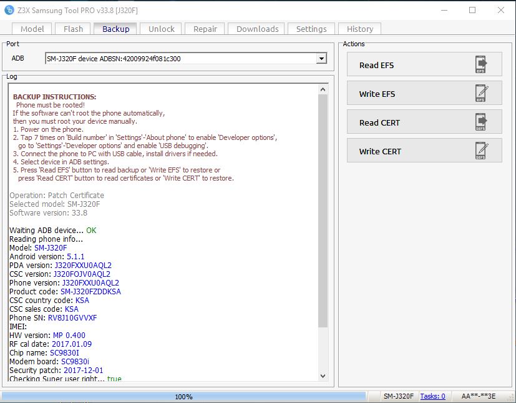The height and width of the screenshot is (403, 516).
Task: Close the Z3X Samsung Tool window
Action: 501,10
